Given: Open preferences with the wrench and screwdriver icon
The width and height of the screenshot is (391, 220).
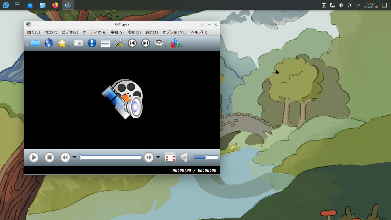Looking at the screenshot, I should tap(119, 43).
